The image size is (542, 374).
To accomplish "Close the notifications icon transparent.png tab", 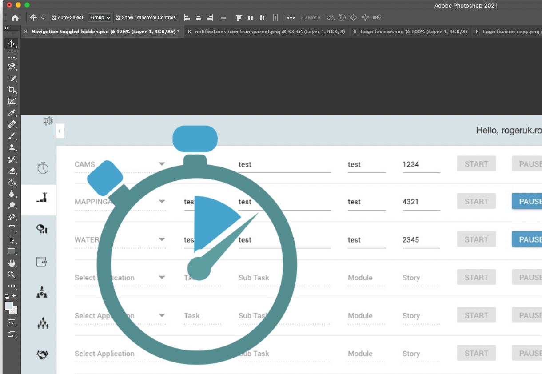I will (190, 32).
